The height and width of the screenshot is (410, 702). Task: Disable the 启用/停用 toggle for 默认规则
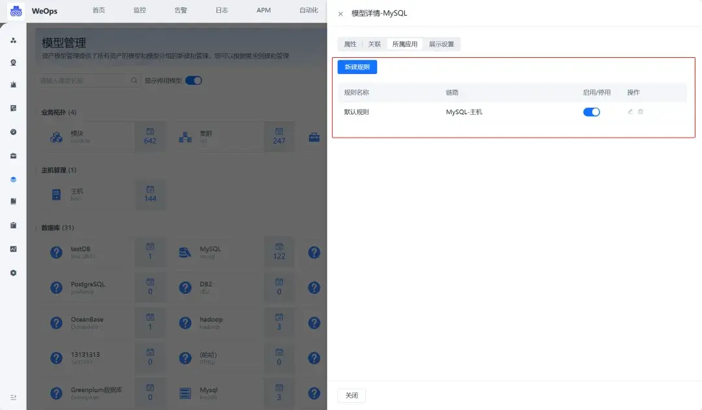(x=591, y=111)
